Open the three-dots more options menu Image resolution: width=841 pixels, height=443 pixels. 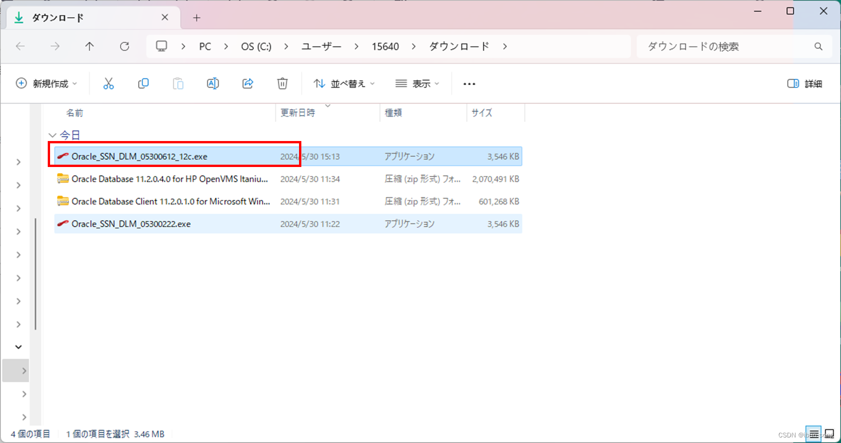tap(469, 84)
